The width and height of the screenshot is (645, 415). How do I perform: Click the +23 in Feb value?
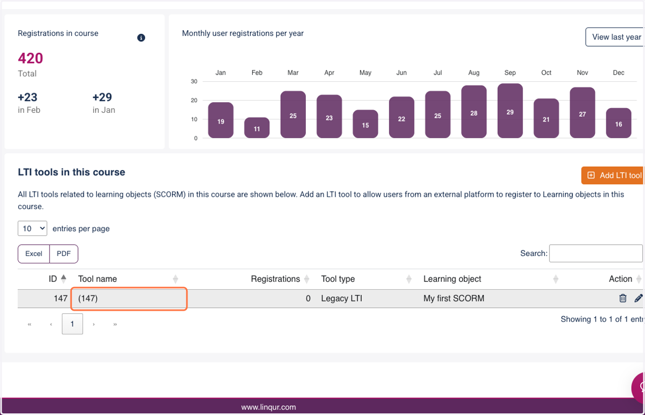28,97
